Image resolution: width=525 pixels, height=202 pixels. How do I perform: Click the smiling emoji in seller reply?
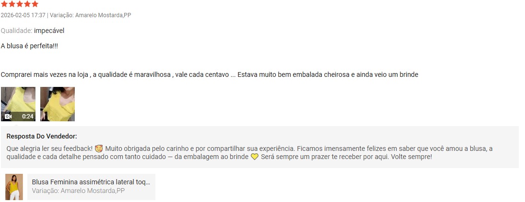pos(99,149)
